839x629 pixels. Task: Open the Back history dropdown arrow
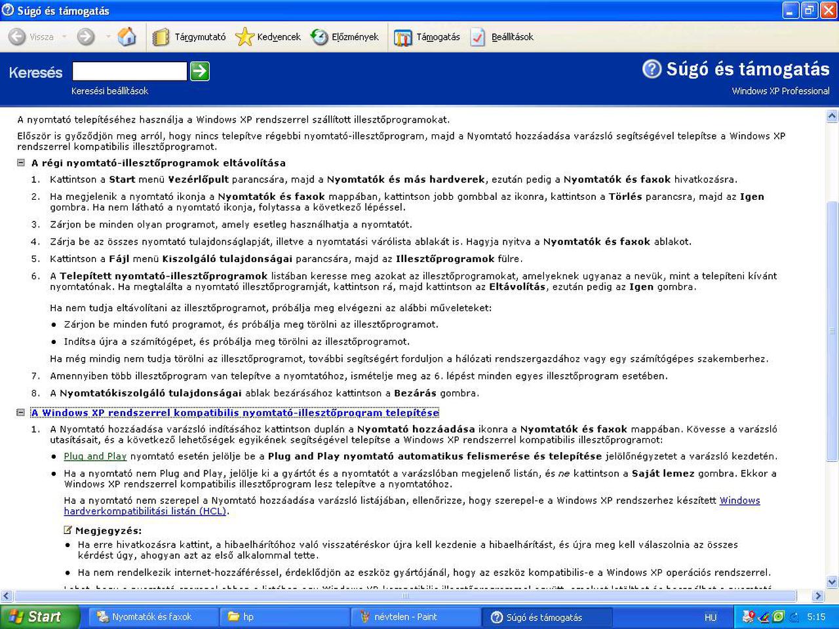64,37
